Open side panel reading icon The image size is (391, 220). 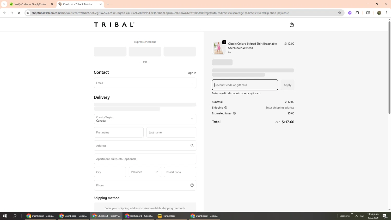point(368,13)
